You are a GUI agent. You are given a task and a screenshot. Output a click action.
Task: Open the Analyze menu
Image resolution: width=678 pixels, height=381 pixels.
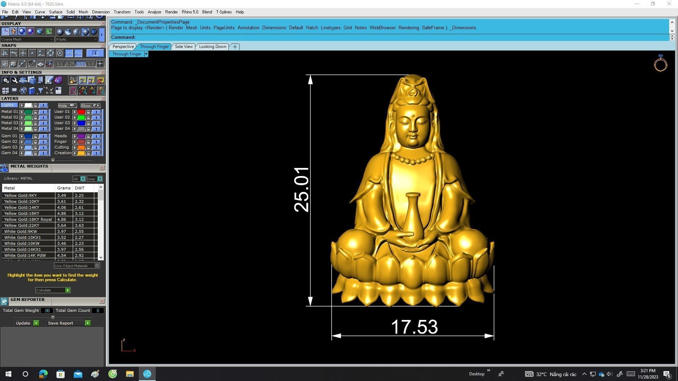click(x=154, y=12)
